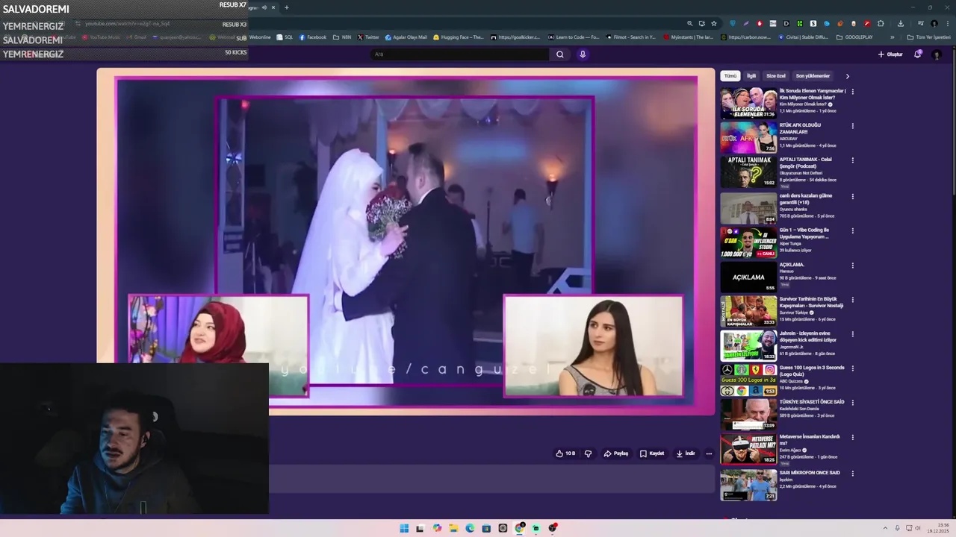
Task: Open the SQL bookmark
Action: coord(285,37)
